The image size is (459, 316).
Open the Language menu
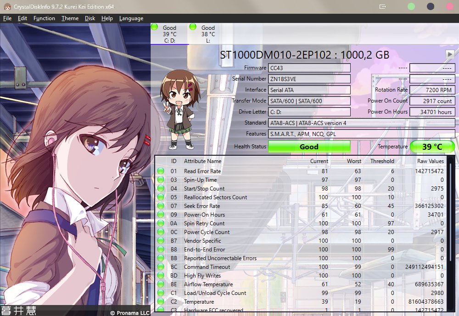click(131, 18)
